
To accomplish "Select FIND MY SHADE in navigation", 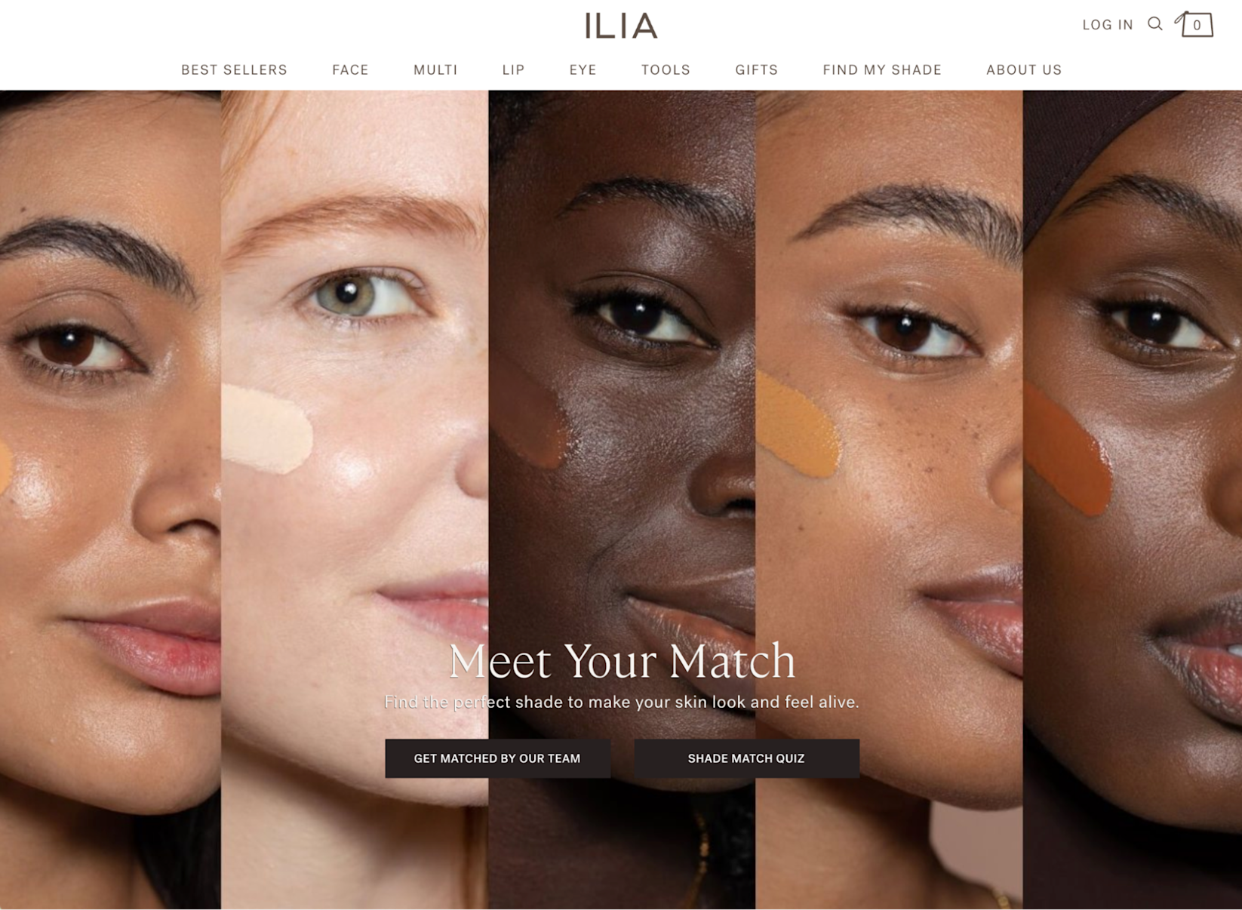I will pyautogui.click(x=882, y=69).
